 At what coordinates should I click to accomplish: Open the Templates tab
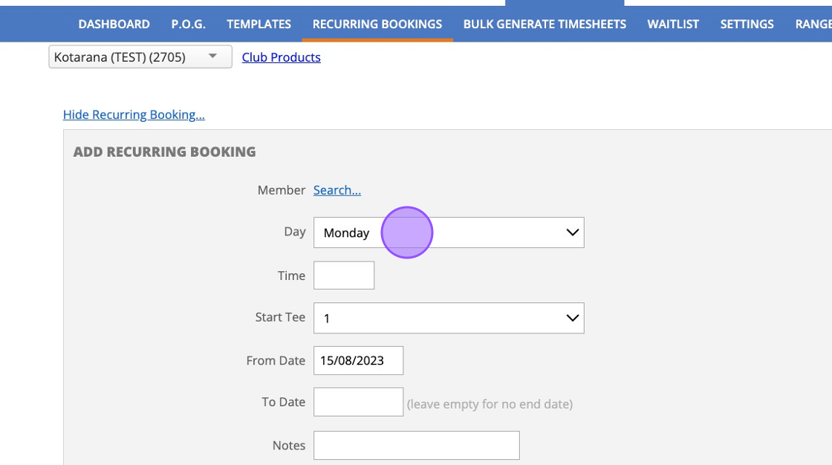[259, 25]
